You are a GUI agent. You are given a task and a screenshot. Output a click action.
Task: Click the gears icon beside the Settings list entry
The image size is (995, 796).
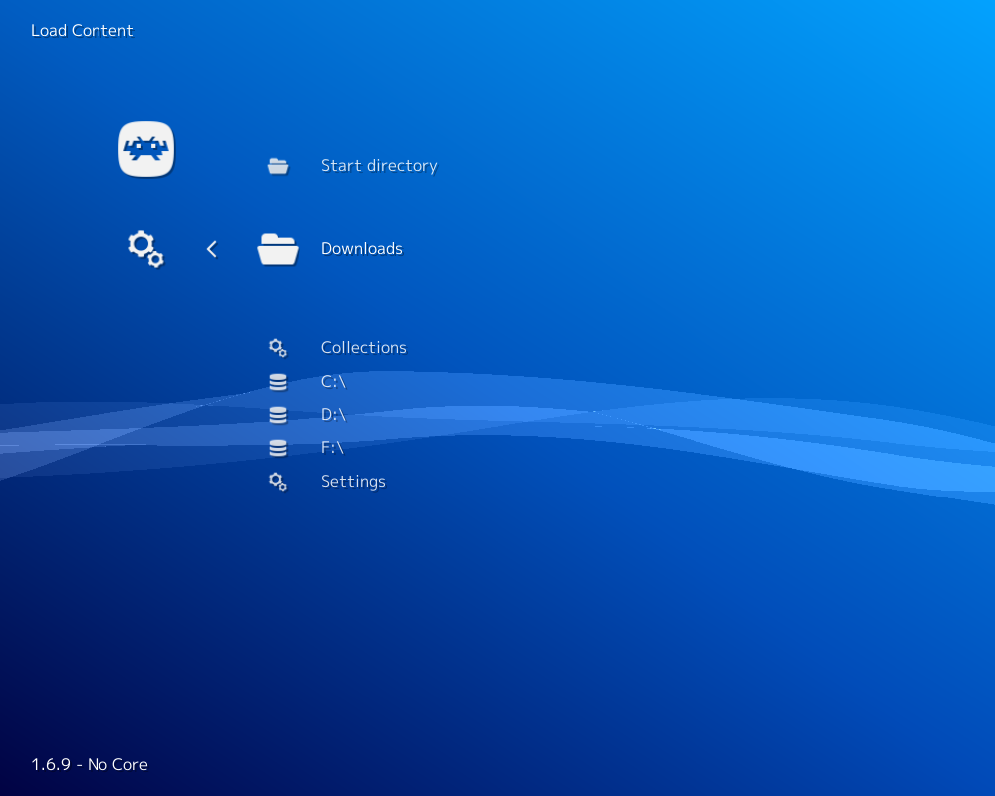(278, 482)
